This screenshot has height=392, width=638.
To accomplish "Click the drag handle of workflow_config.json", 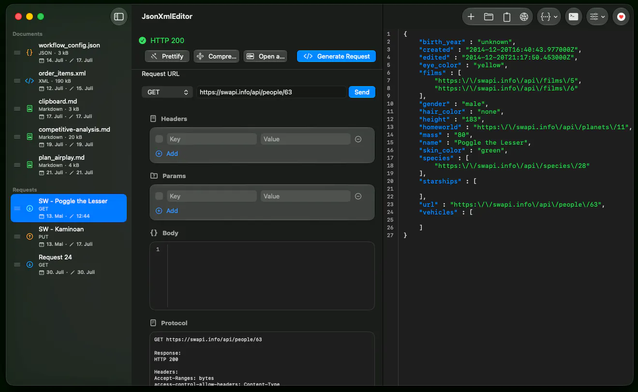I will [17, 52].
